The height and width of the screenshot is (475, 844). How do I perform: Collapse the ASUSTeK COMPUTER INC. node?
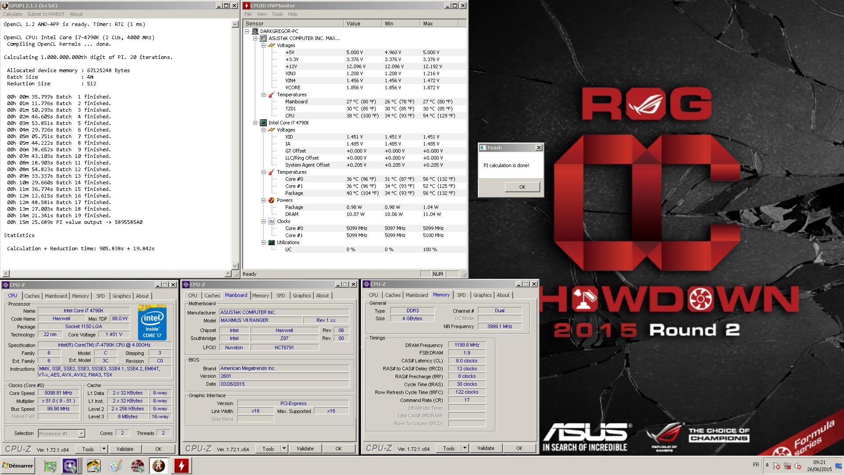[x=255, y=38]
